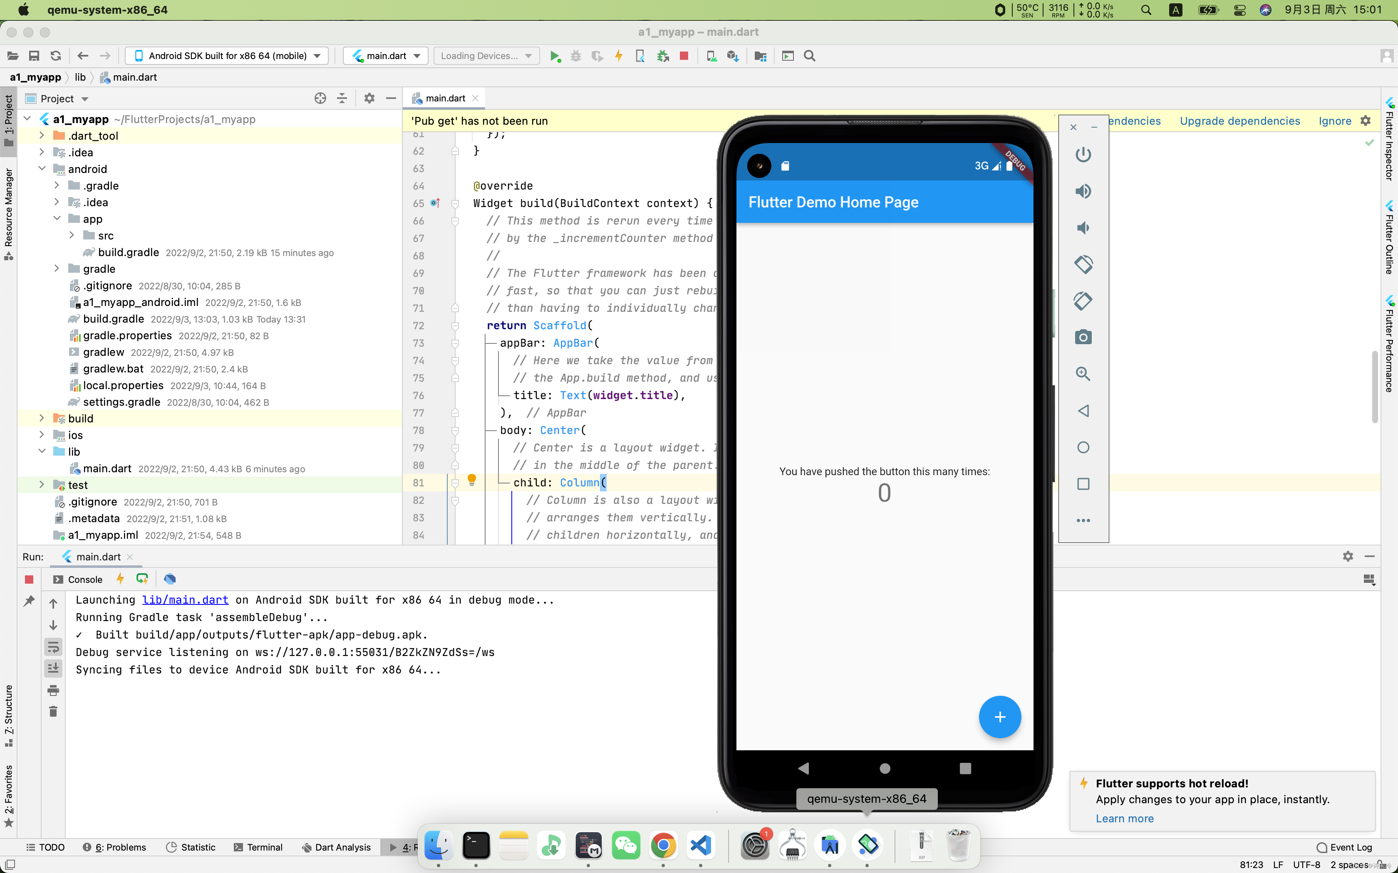Open the device selector dropdown
This screenshot has height=873, width=1398.
[227, 56]
